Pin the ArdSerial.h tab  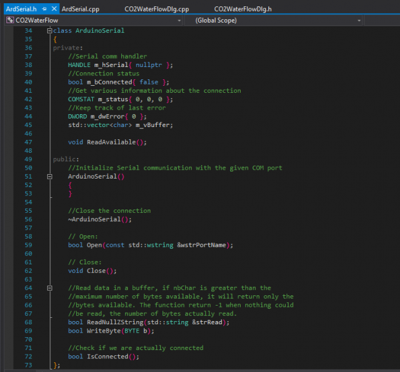43,8
